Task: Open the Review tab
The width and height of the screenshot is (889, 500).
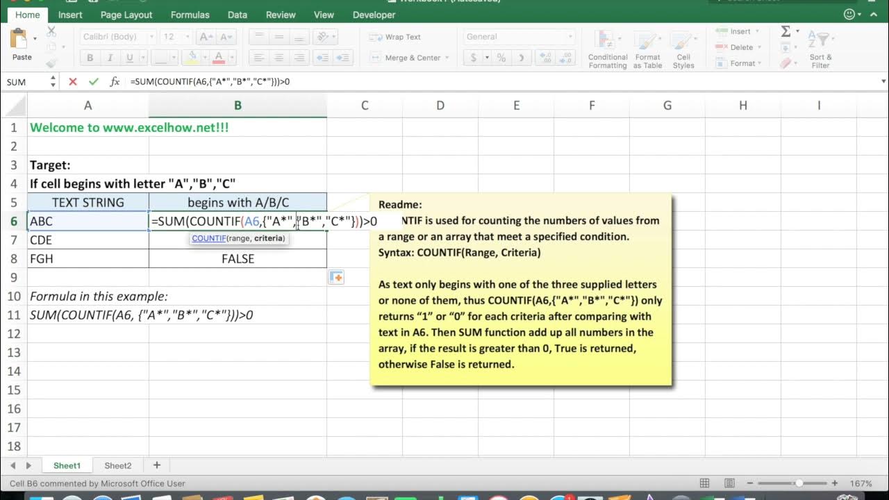Action: tap(281, 15)
